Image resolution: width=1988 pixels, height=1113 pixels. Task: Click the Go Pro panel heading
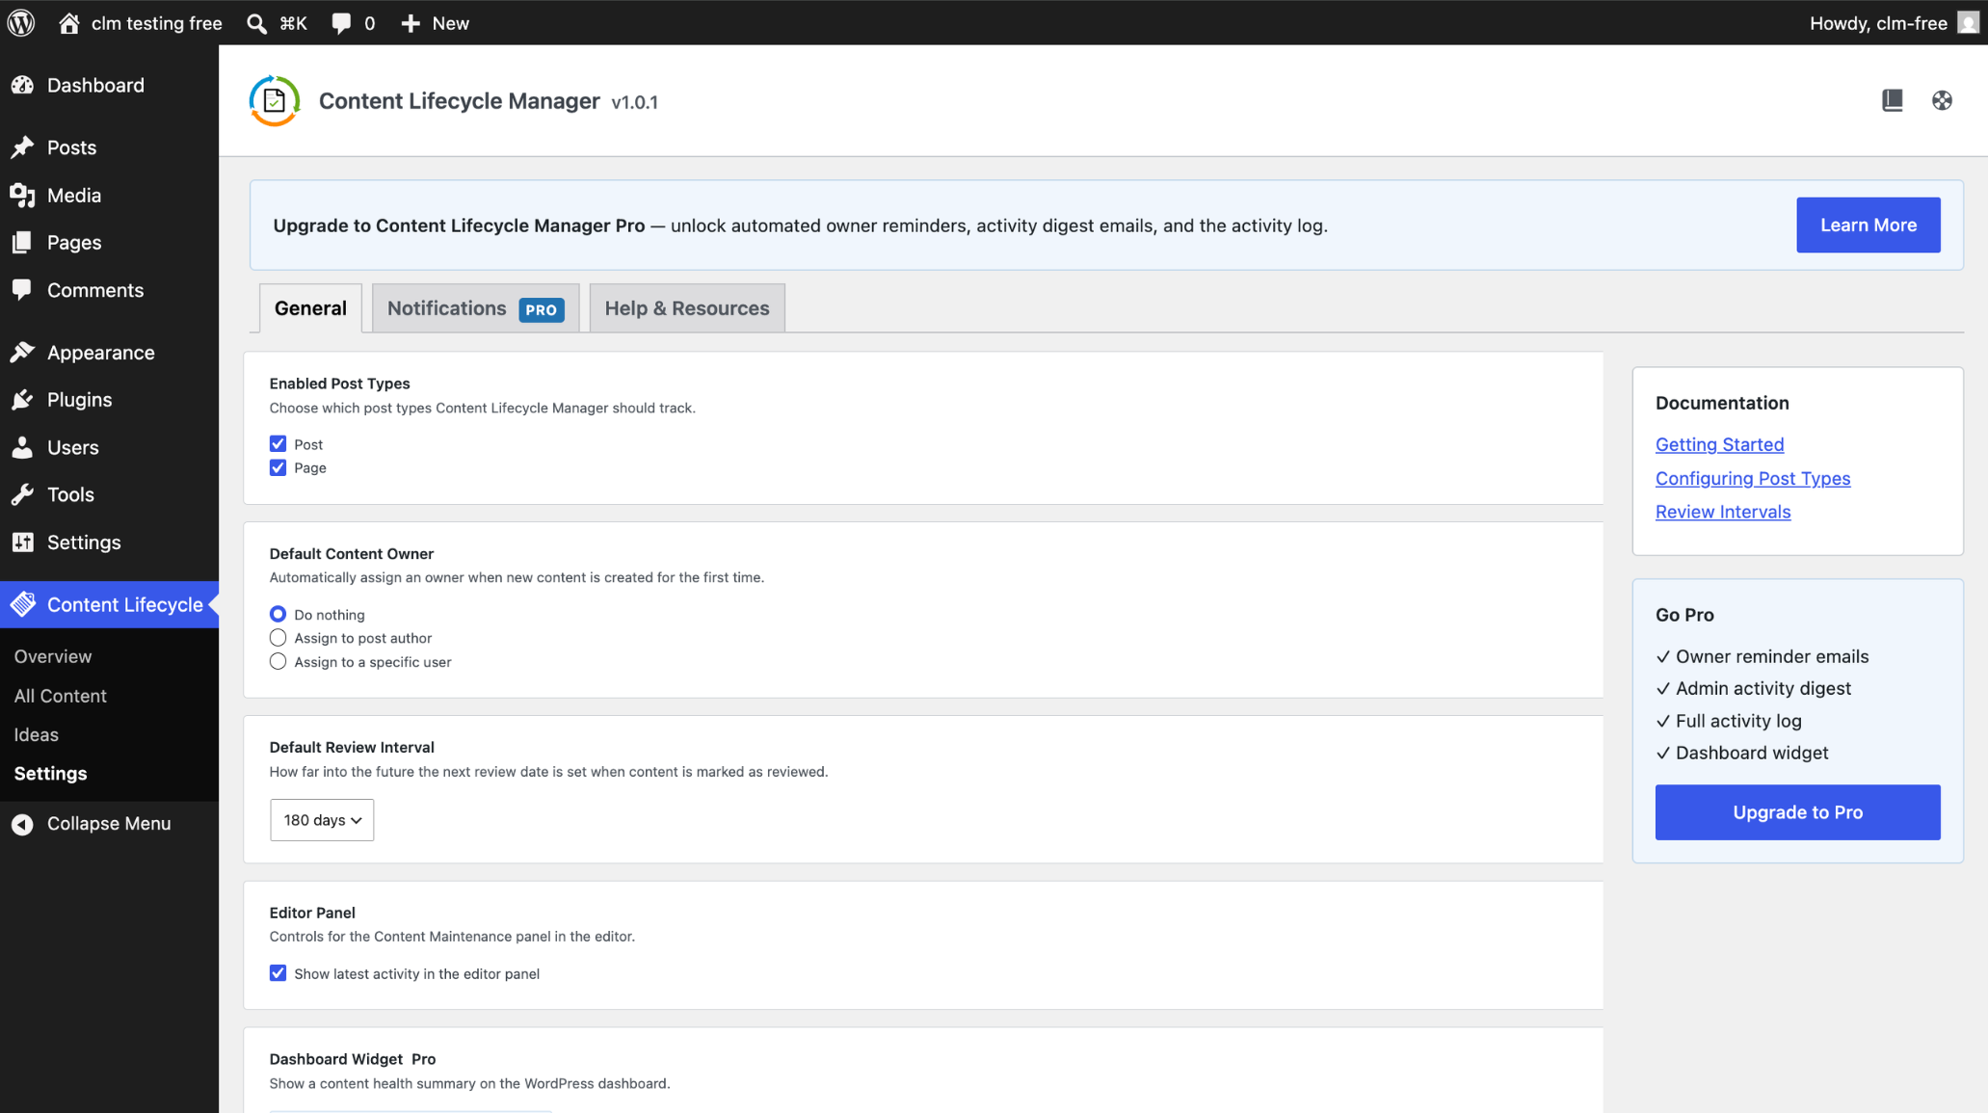[x=1684, y=615]
